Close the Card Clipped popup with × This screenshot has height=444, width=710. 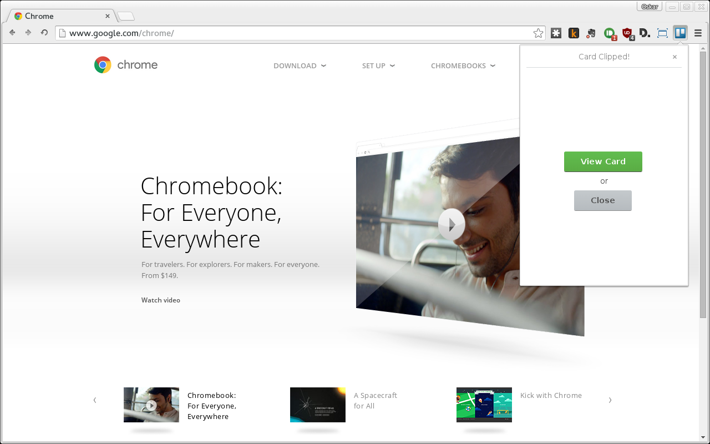pos(674,57)
